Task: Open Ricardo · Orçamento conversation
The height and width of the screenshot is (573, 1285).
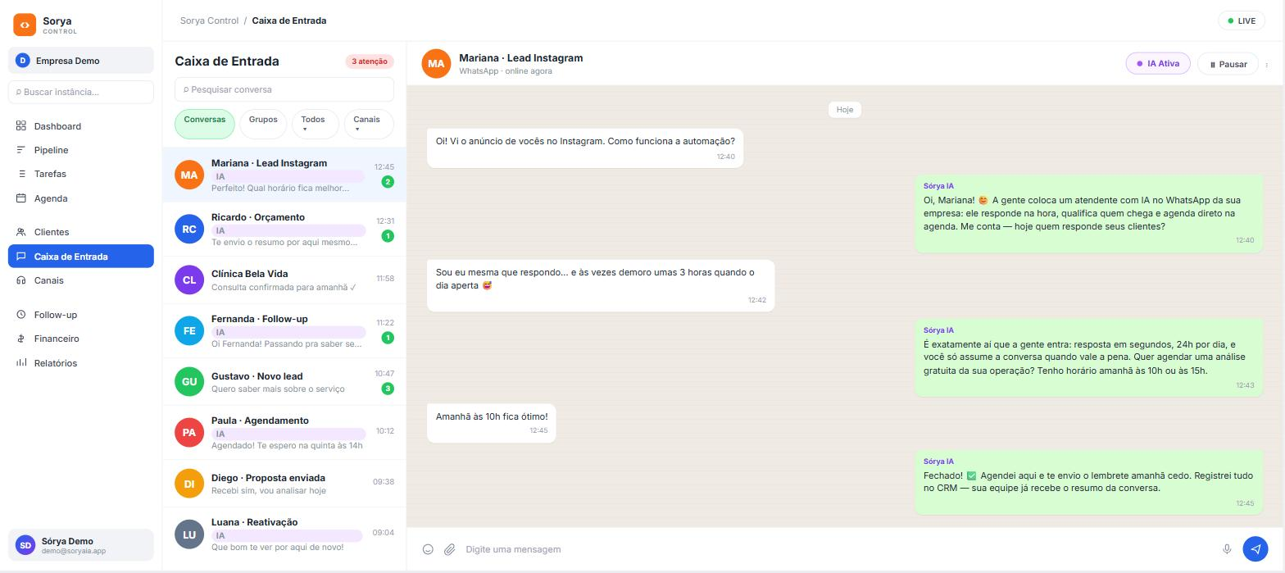Action: click(284, 230)
